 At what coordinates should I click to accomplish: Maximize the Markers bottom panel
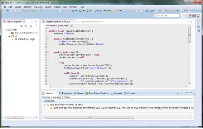click(x=191, y=93)
